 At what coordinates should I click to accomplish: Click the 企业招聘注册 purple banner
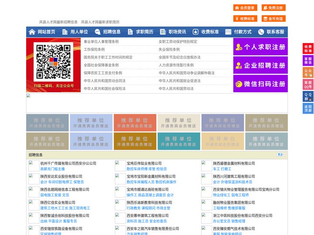(x=260, y=65)
